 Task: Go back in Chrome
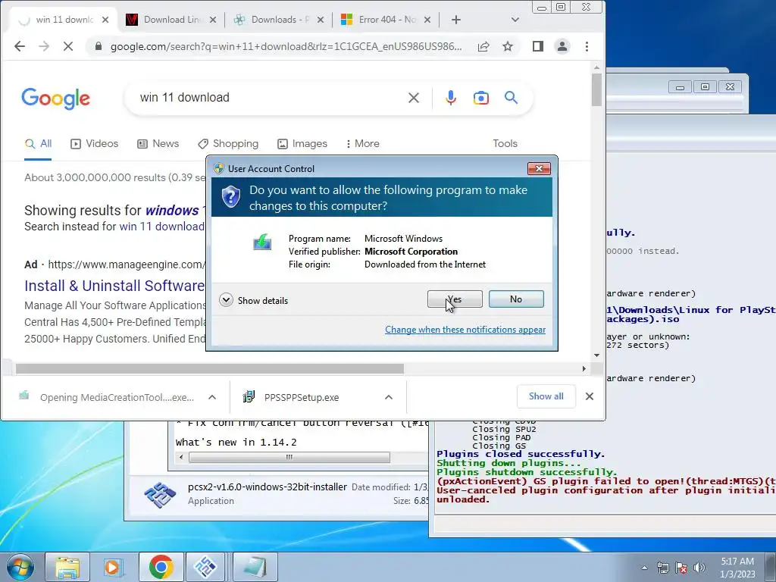pos(20,46)
